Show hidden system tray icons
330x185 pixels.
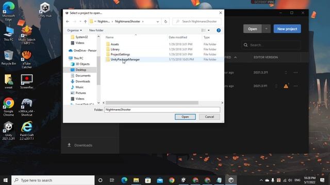tap(261, 180)
